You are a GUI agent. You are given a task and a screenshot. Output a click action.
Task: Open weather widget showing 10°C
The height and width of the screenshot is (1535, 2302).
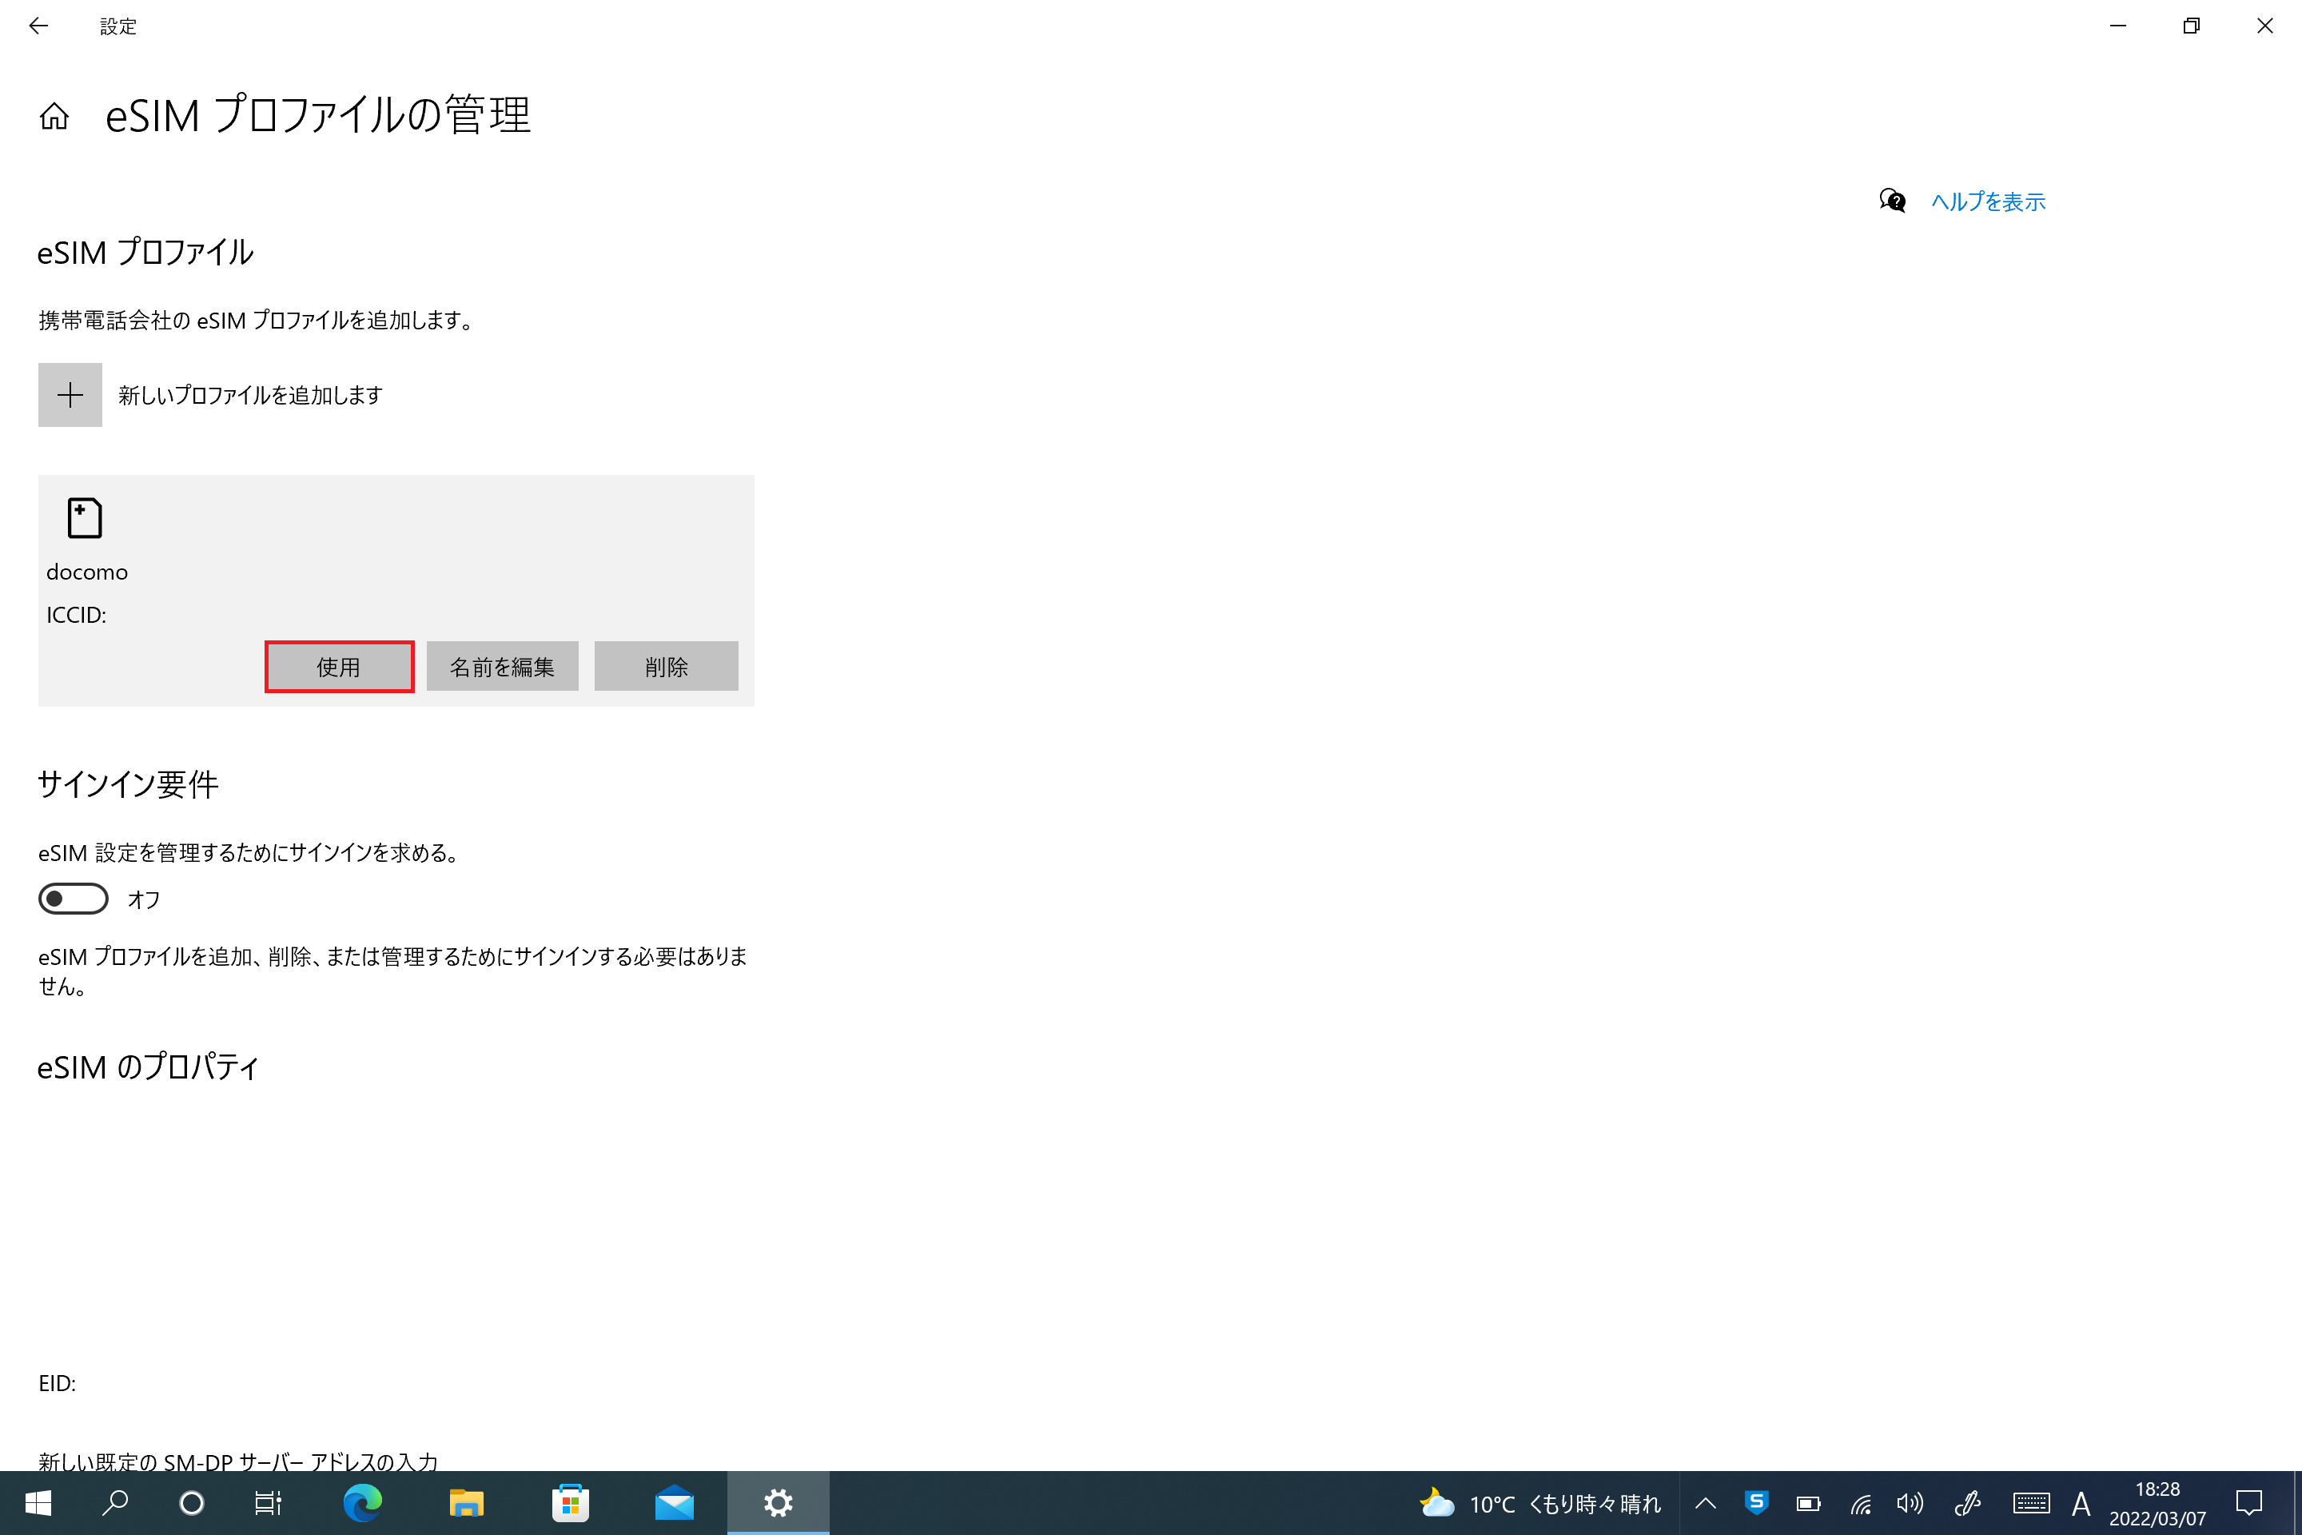(1540, 1503)
